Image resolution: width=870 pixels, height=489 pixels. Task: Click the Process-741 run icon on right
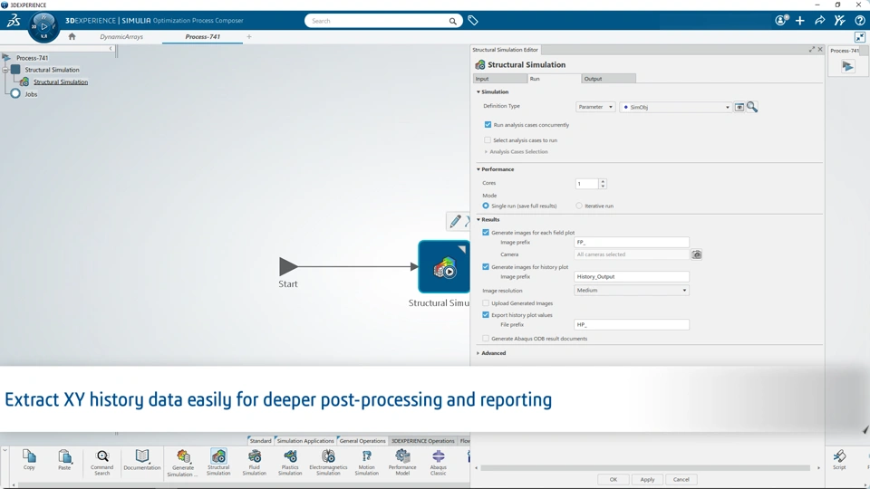pyautogui.click(x=847, y=66)
